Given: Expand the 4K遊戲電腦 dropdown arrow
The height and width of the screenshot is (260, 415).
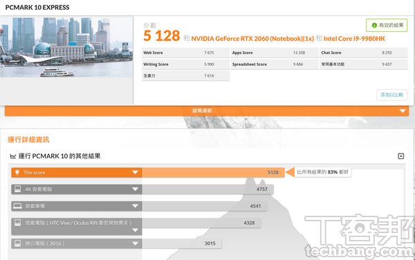Looking at the screenshot, I should 135,189.
